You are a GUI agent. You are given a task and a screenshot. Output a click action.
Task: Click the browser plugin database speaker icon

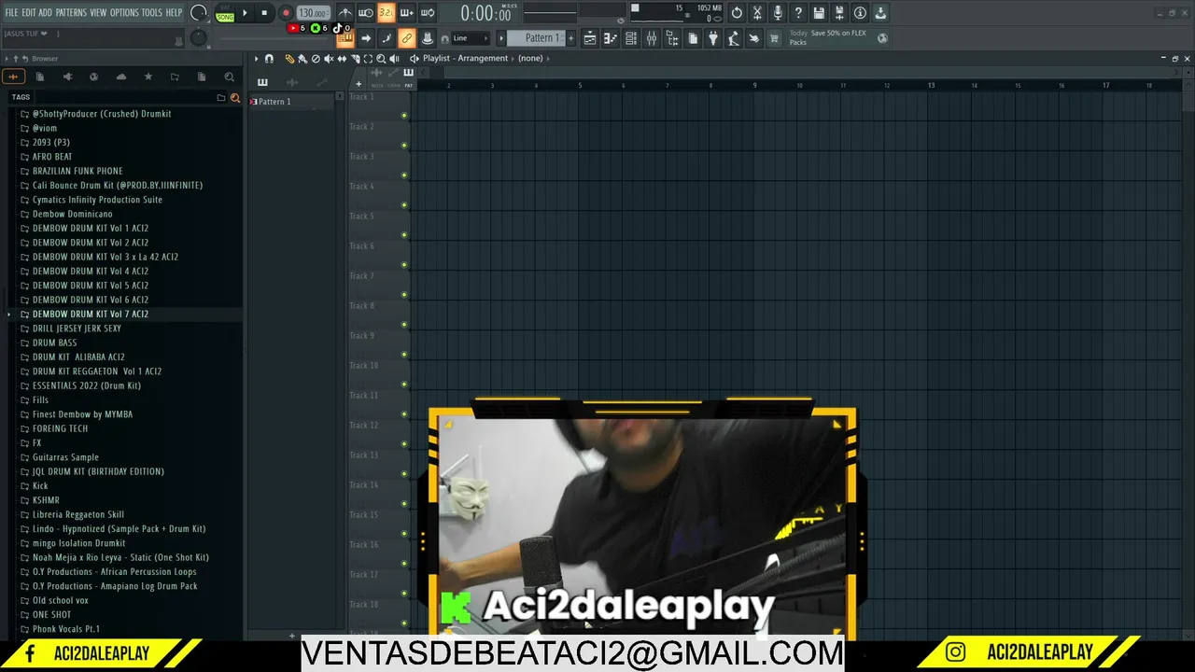point(66,77)
